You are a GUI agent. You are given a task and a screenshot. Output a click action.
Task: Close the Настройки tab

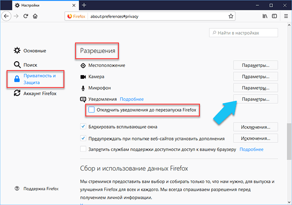[74, 5]
